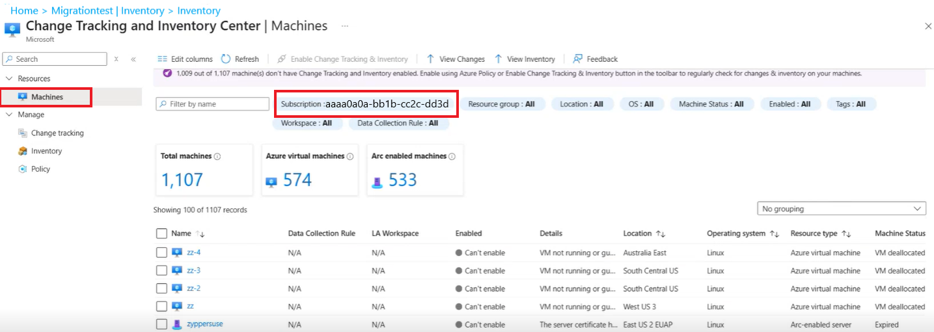Image resolution: width=934 pixels, height=332 pixels.
Task: Go to Home breadcrumb
Action: [x=24, y=10]
